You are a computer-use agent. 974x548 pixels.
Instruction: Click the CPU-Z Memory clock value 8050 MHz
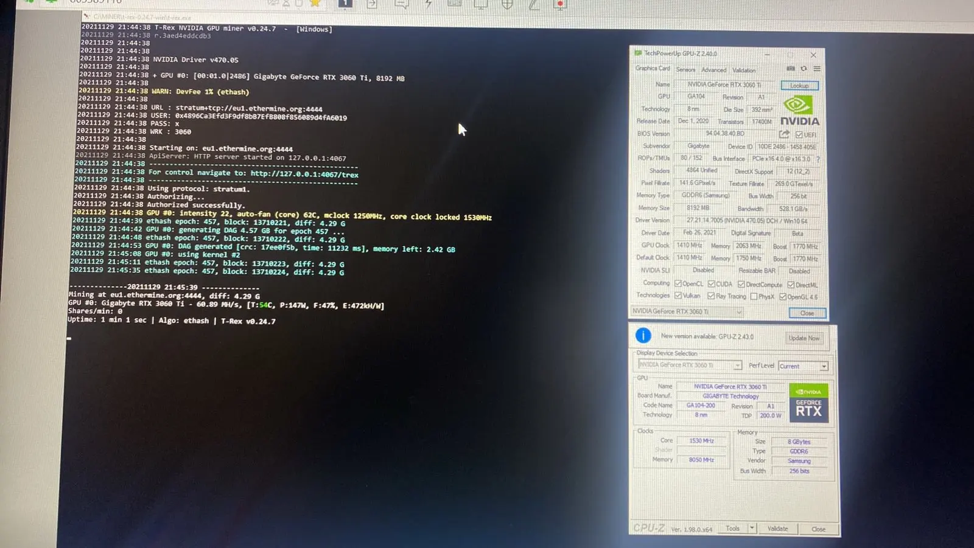tap(701, 460)
